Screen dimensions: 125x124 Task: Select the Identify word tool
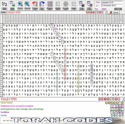(58, 4)
